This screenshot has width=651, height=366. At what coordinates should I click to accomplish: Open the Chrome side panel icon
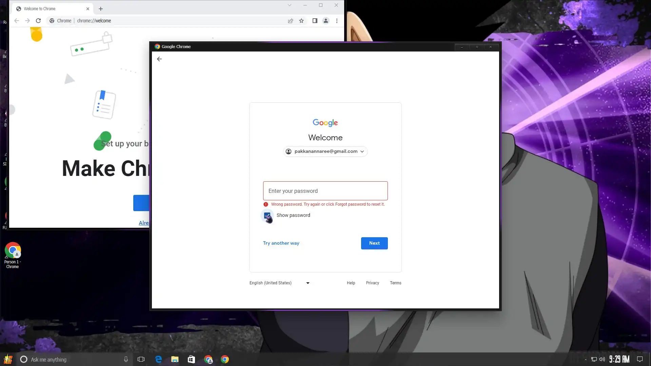(x=315, y=21)
